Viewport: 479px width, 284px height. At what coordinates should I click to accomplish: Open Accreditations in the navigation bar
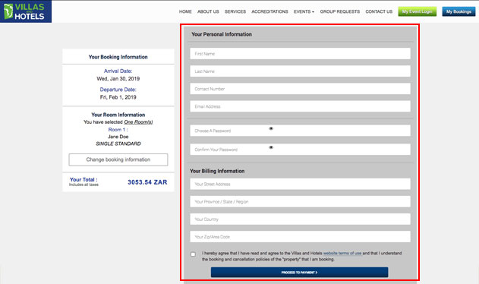(269, 11)
